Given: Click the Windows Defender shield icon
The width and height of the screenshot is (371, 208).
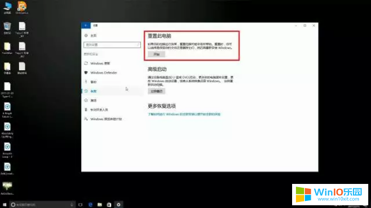Looking at the screenshot, I should click(86, 73).
